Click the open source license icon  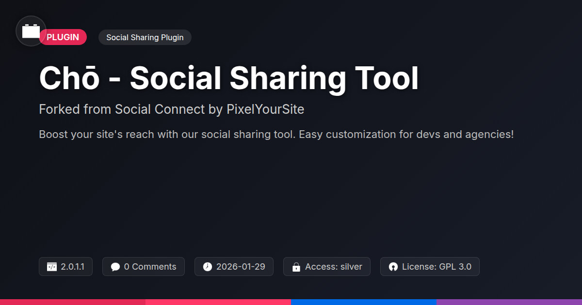point(393,267)
